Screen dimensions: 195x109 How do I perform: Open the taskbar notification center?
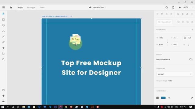190,107
